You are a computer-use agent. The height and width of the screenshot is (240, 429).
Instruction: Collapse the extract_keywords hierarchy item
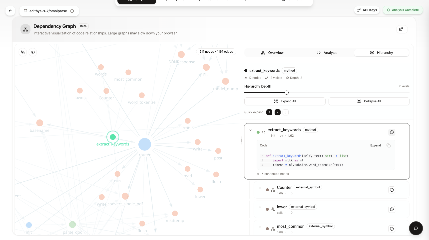click(251, 130)
